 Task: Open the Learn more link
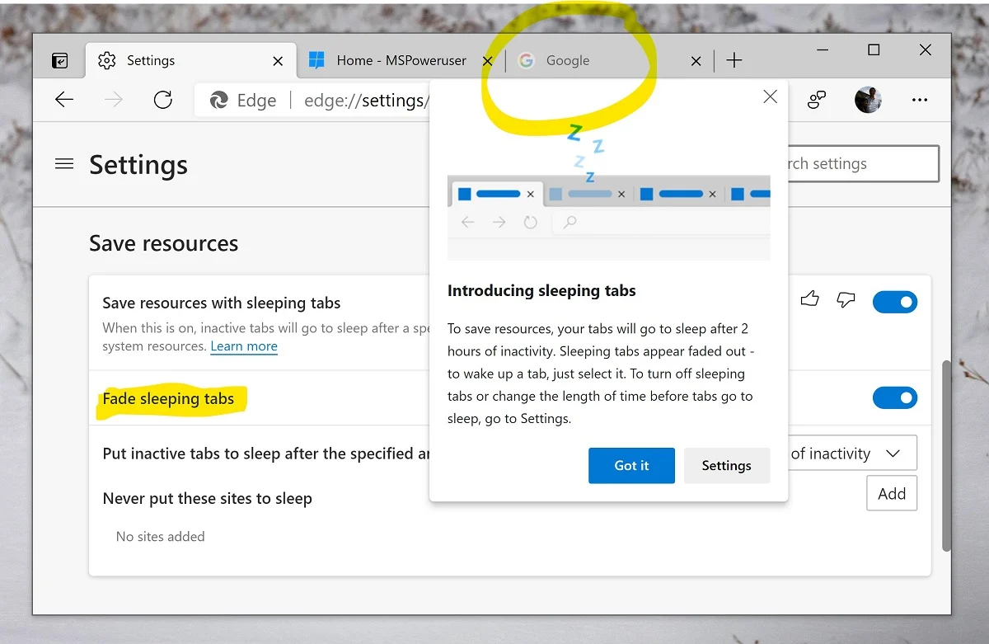coord(244,346)
